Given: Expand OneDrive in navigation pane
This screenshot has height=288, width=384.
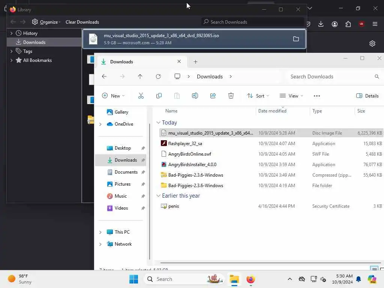Looking at the screenshot, I should (100, 124).
